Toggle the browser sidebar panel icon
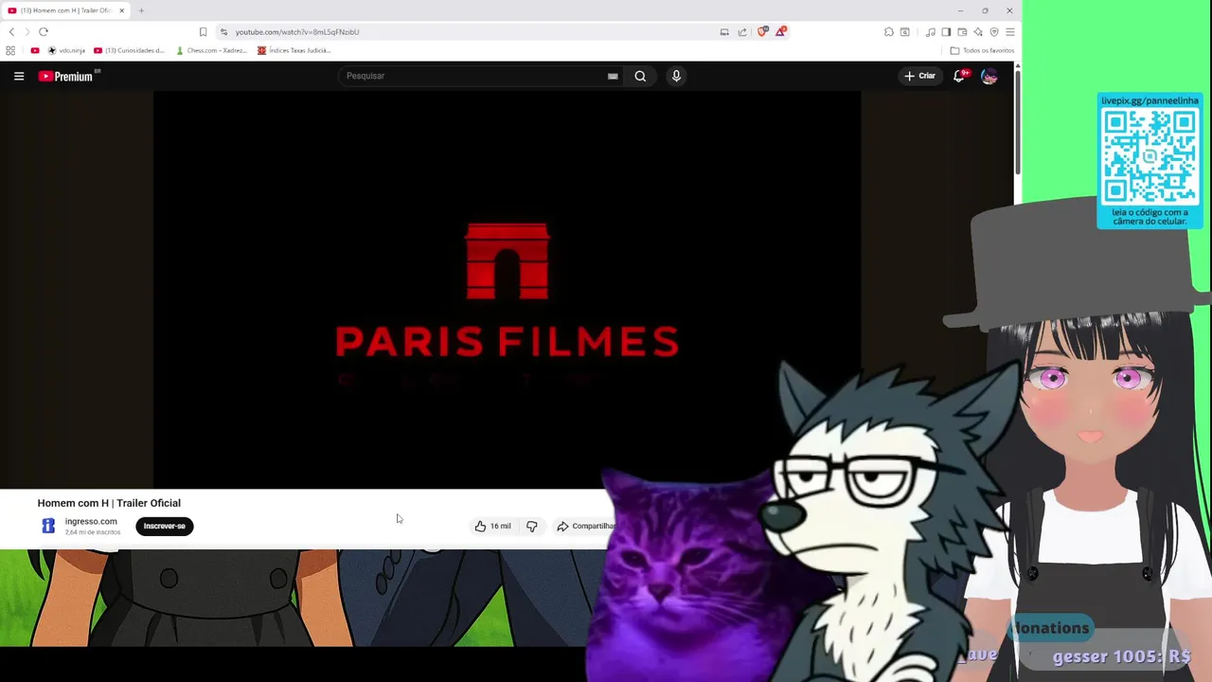 click(x=946, y=31)
